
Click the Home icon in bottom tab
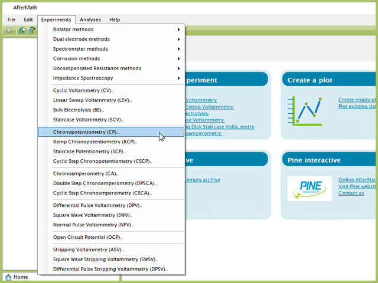click(8, 277)
